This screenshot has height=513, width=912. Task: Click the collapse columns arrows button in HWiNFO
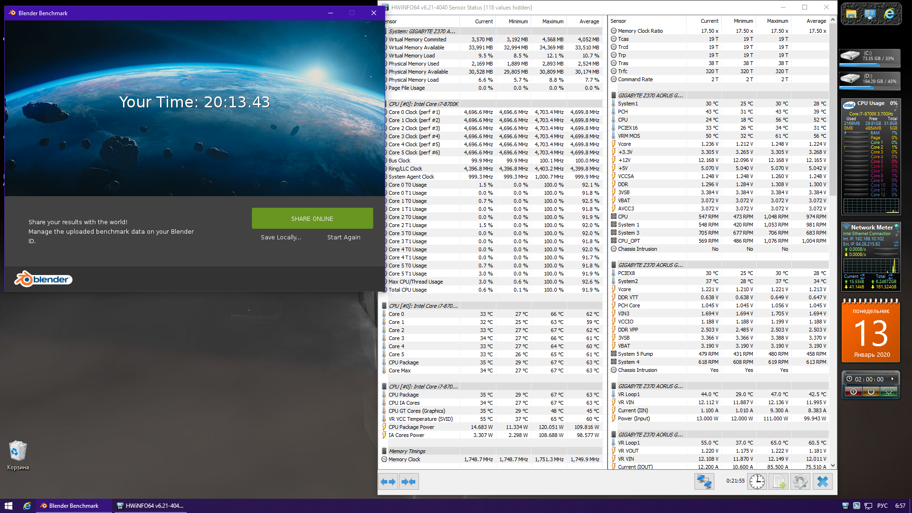click(x=408, y=482)
